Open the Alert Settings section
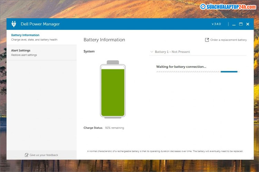Screen dimensions: 259x172 (41, 53)
